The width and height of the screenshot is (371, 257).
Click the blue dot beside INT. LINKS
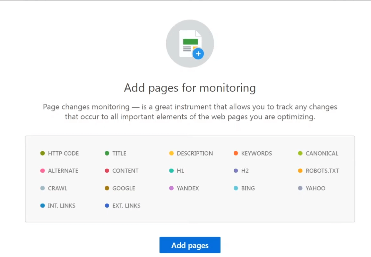click(43, 205)
